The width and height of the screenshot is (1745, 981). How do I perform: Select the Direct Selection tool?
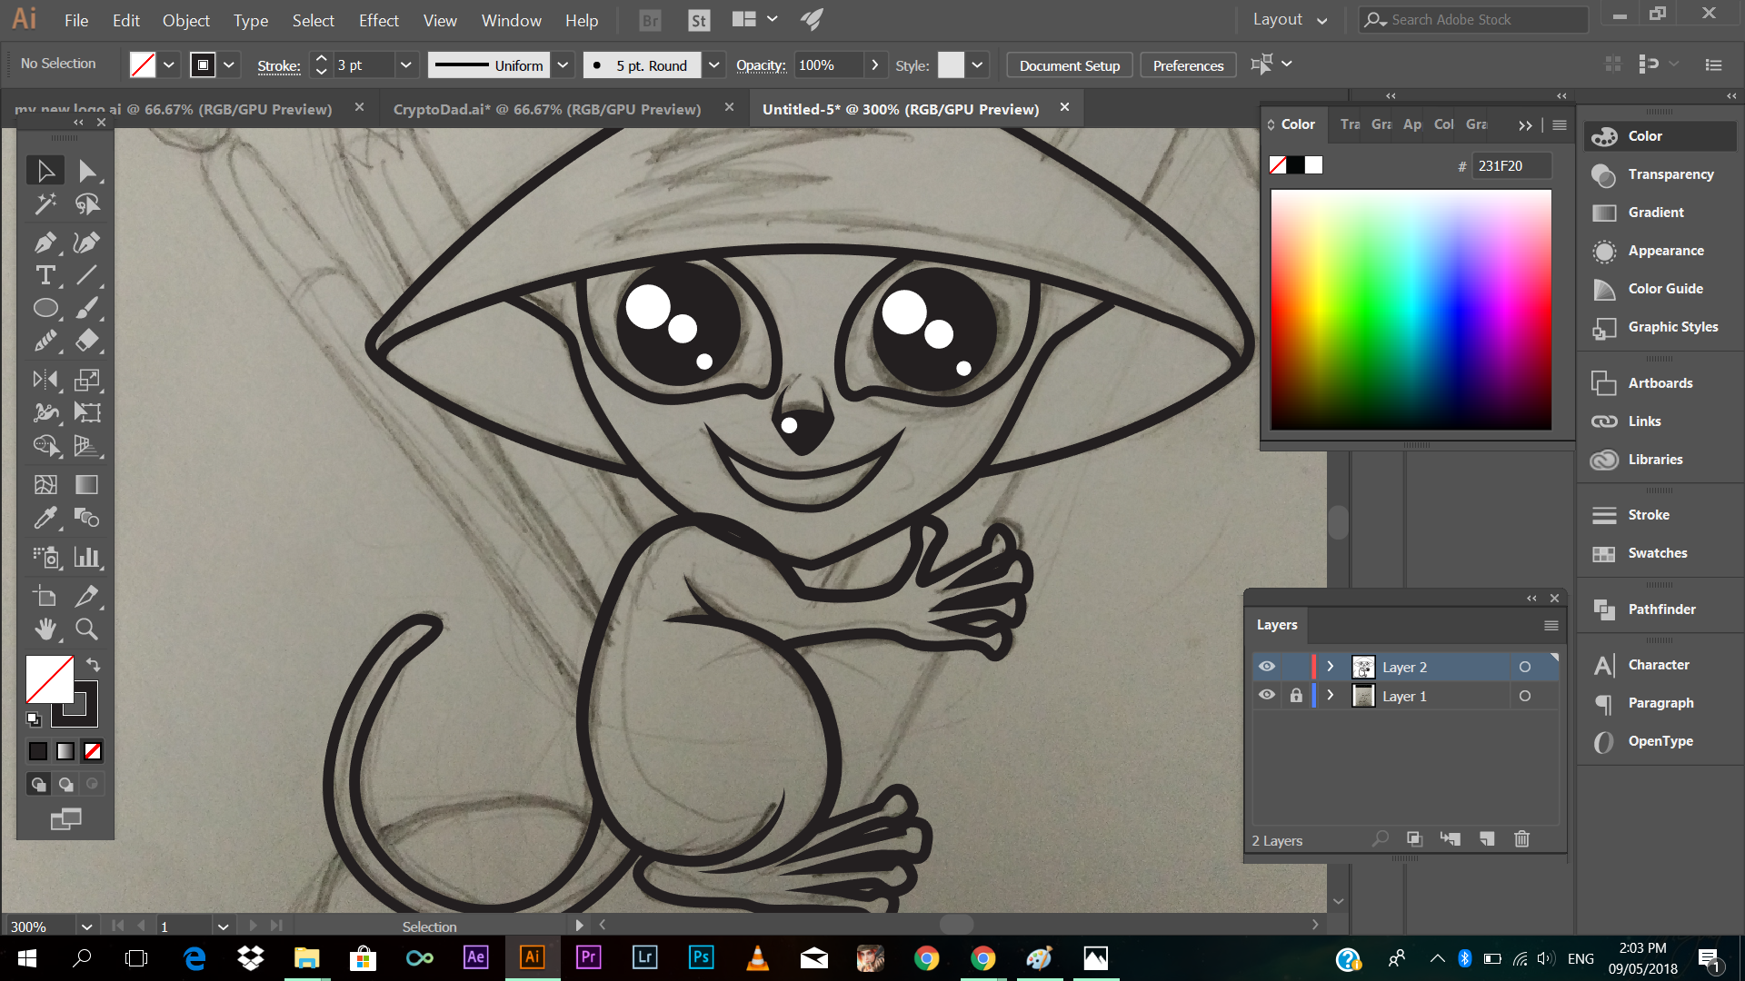pos(87,171)
